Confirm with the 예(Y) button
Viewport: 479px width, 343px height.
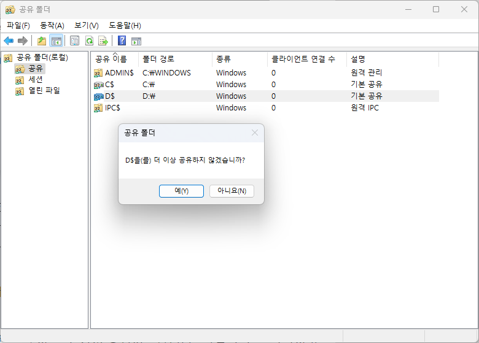[x=181, y=191]
